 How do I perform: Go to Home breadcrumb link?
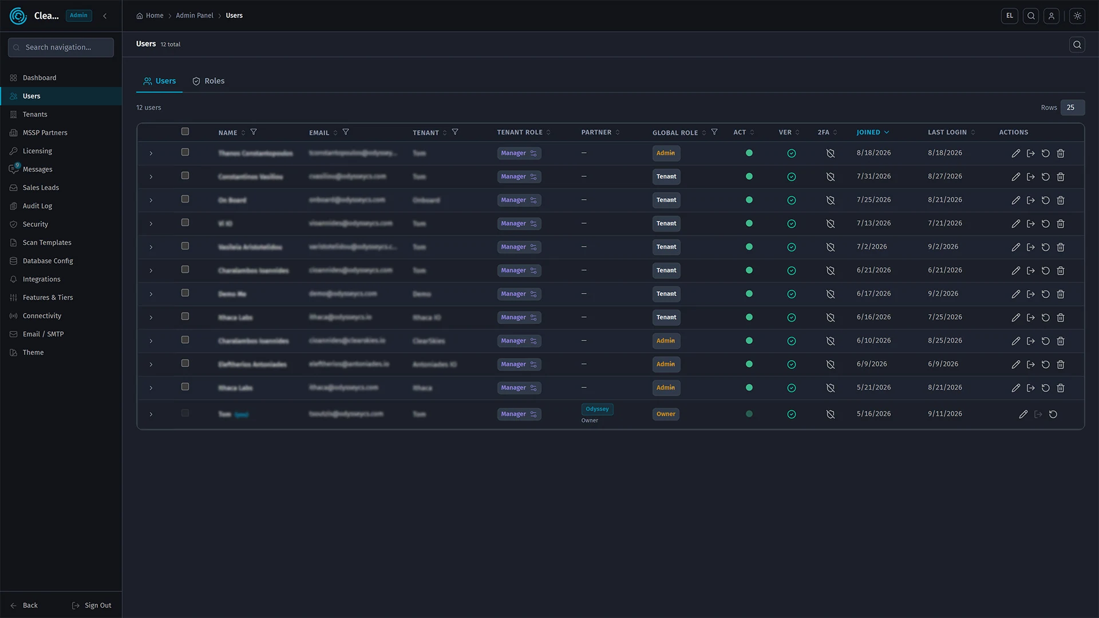(150, 15)
